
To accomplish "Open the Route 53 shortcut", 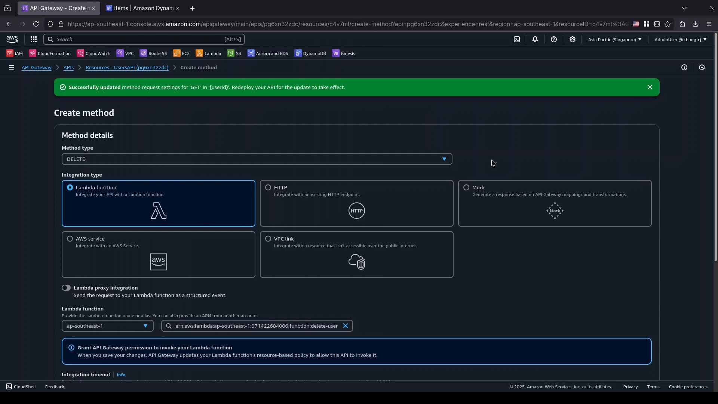I will click(153, 53).
